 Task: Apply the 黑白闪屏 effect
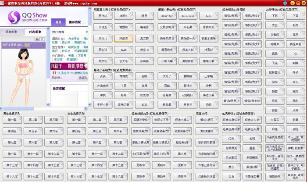click(x=252, y=167)
